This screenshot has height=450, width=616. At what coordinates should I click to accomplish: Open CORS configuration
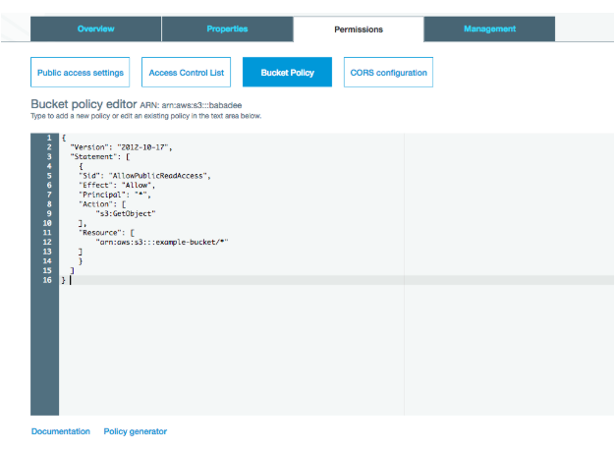388,73
